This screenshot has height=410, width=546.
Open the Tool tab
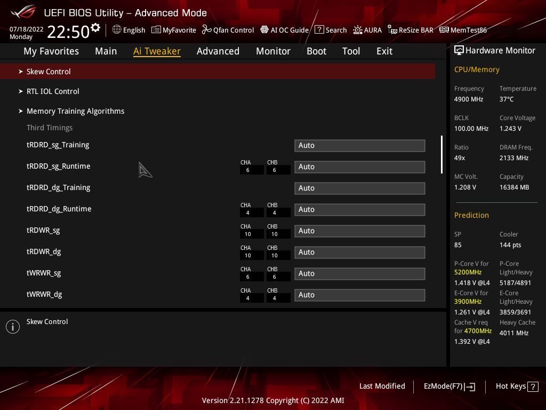point(351,51)
